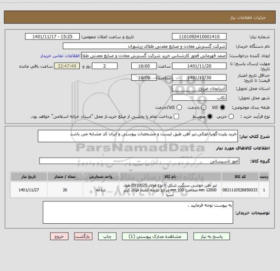Click the quantity cell showing 26
The width and height of the screenshot is (280, 271).
65,190
